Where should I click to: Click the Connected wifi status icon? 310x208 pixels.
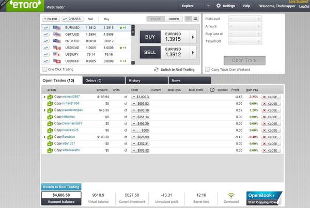click(x=231, y=196)
